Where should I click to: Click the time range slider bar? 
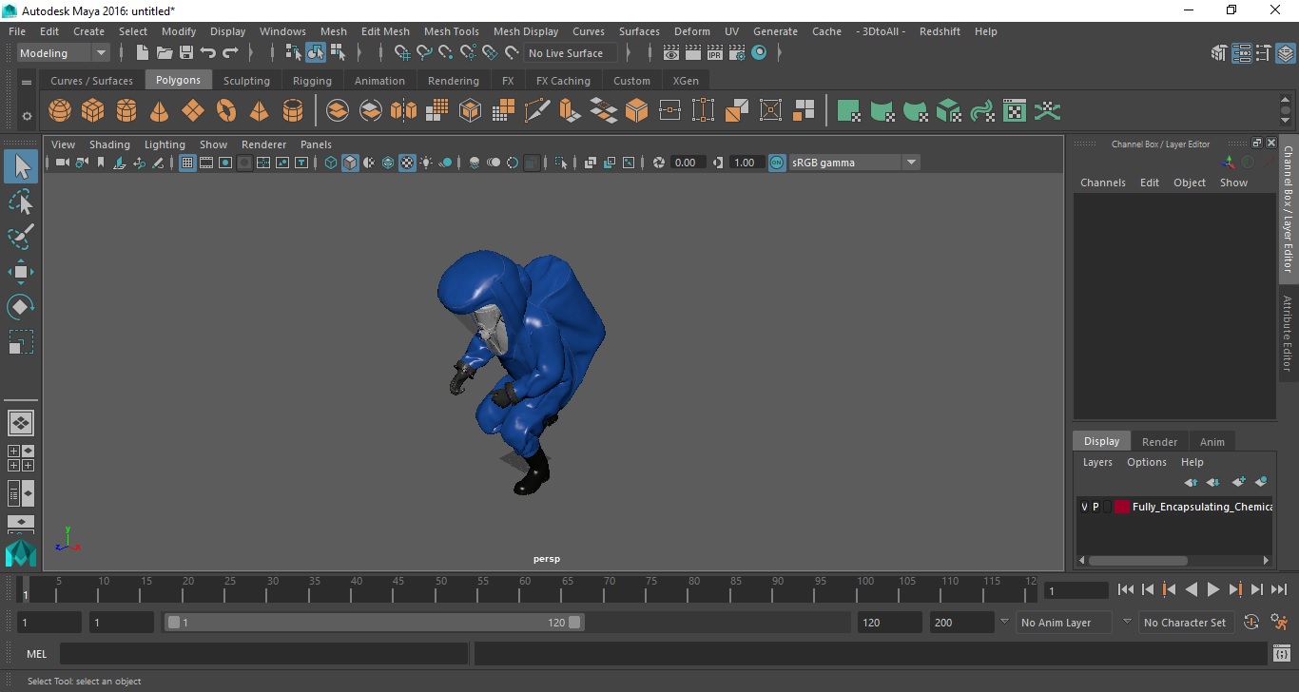[375, 623]
